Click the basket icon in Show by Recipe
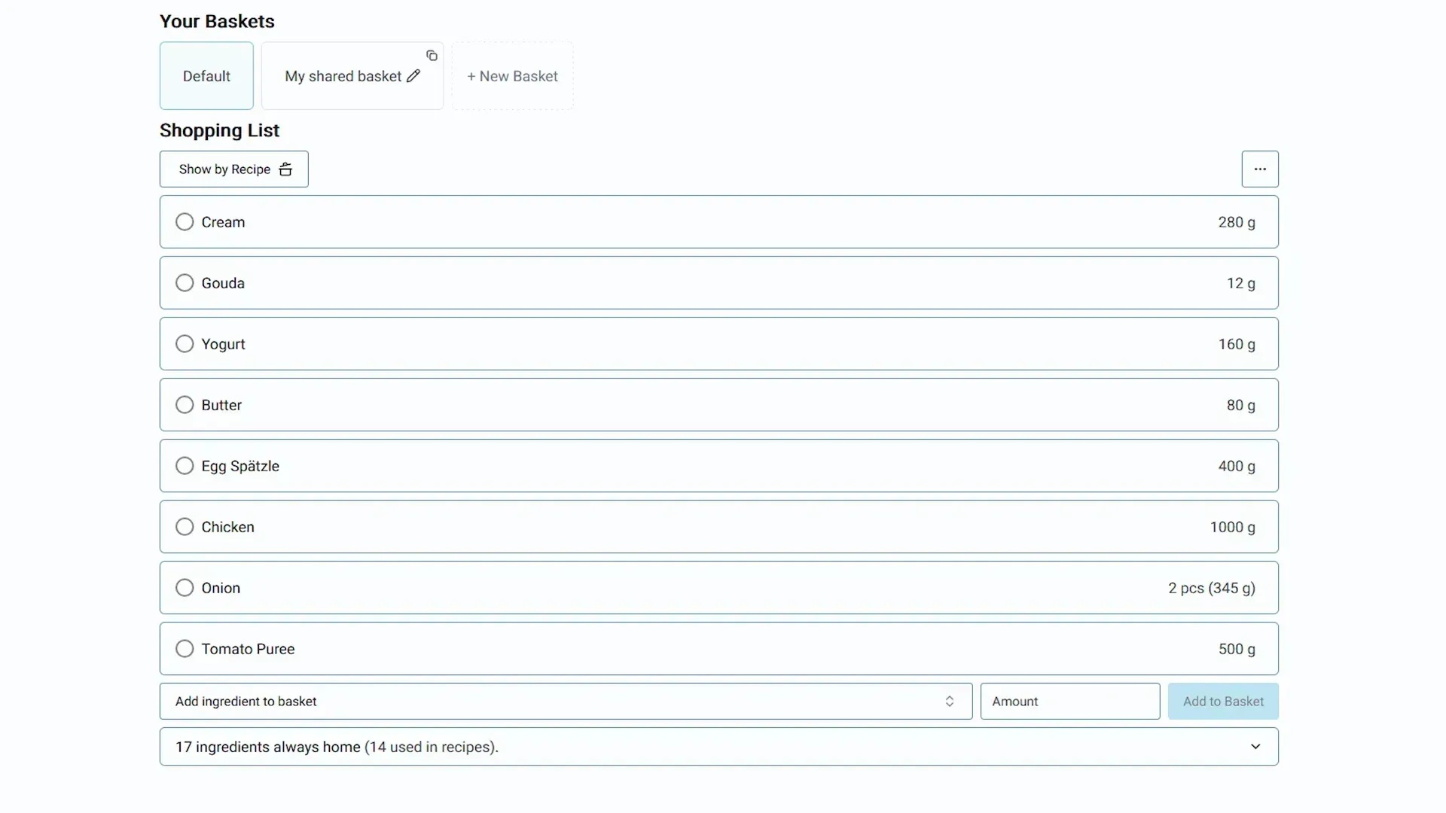 [x=285, y=169]
